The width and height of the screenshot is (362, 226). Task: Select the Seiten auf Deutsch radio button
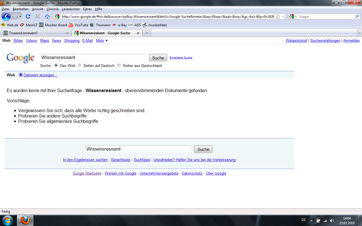[x=79, y=65]
